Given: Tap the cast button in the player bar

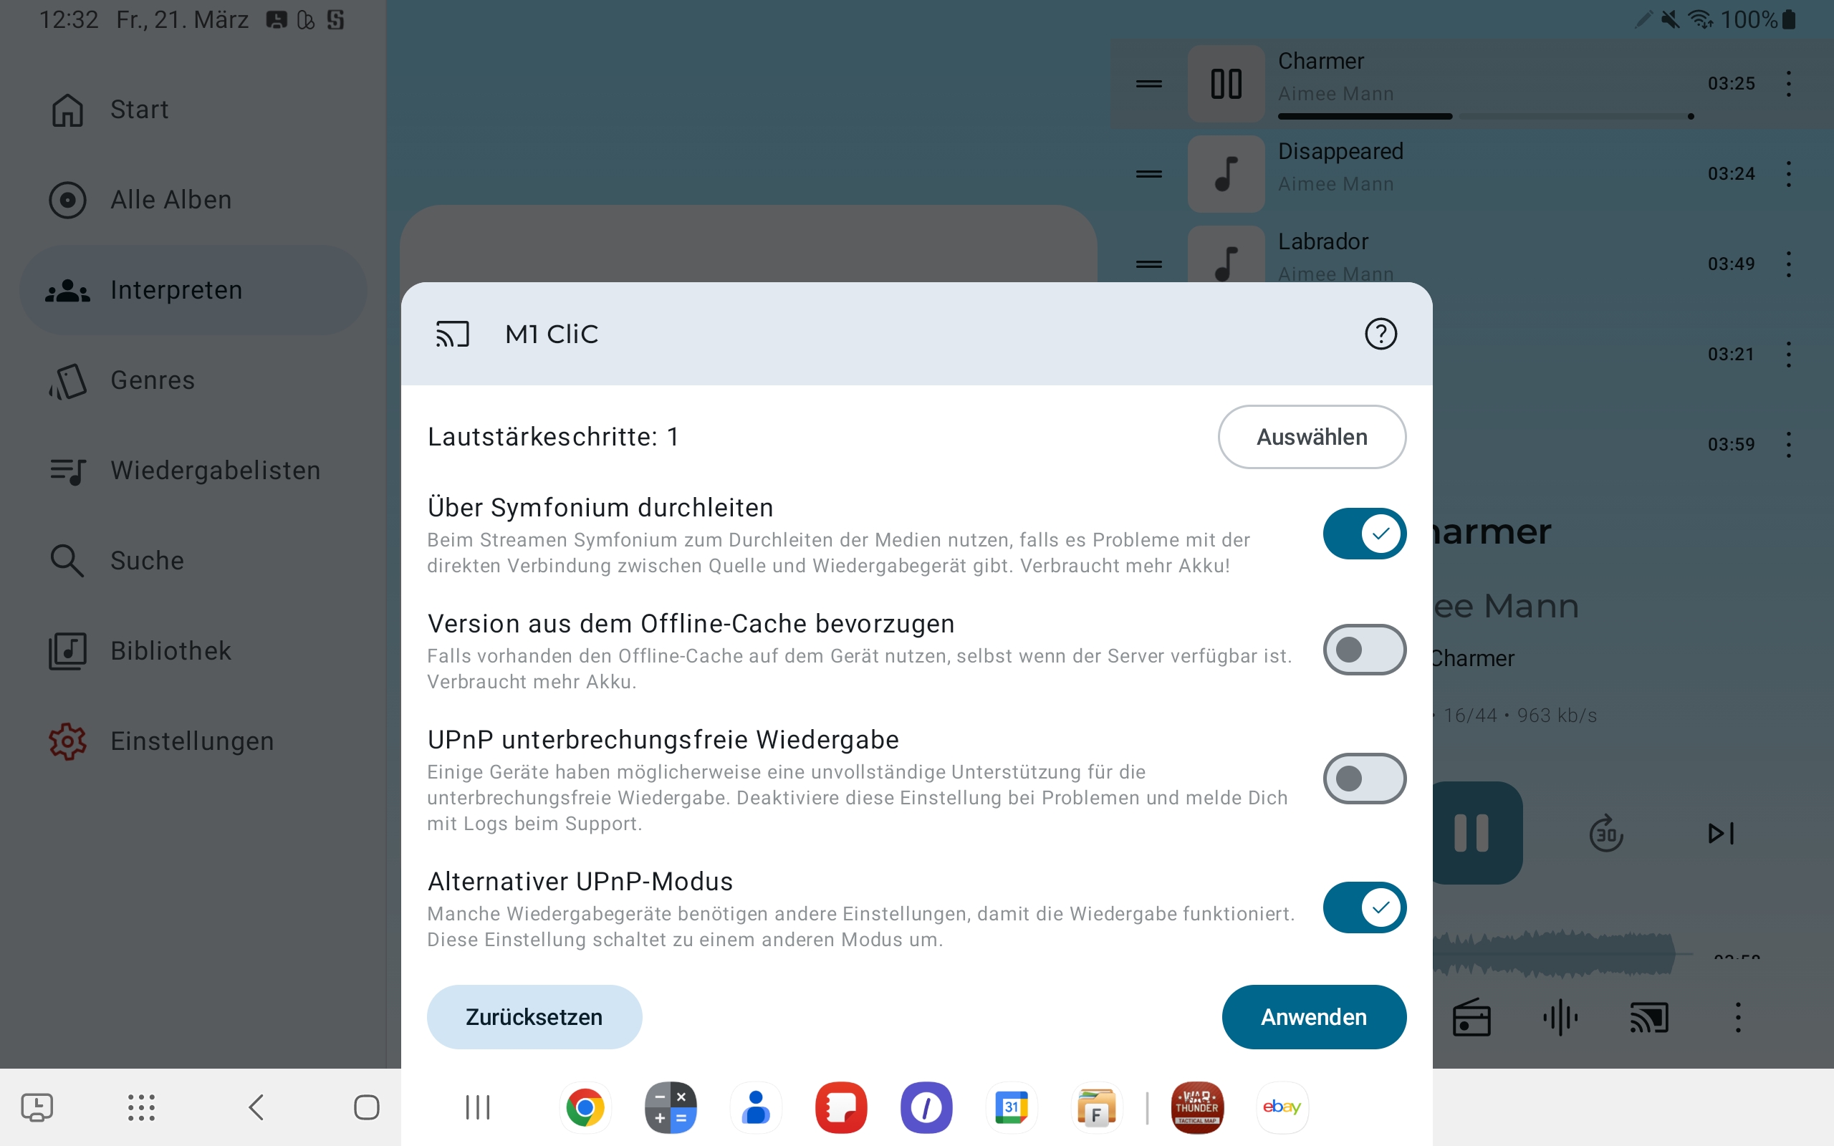Looking at the screenshot, I should (1649, 1017).
